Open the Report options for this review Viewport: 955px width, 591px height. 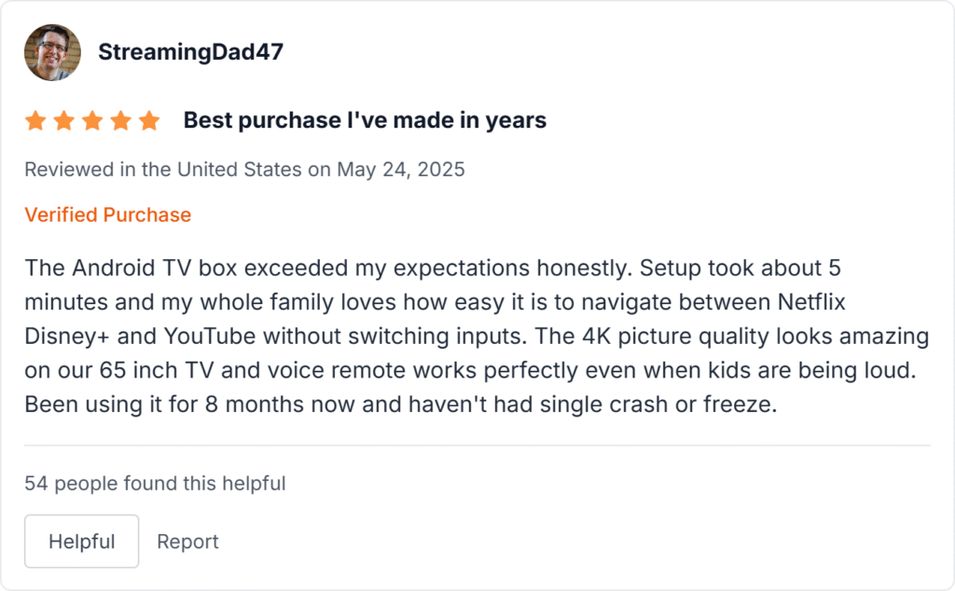tap(187, 541)
